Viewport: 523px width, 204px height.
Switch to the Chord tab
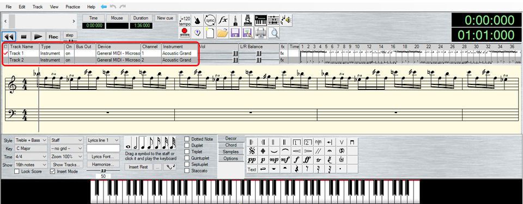click(x=231, y=145)
